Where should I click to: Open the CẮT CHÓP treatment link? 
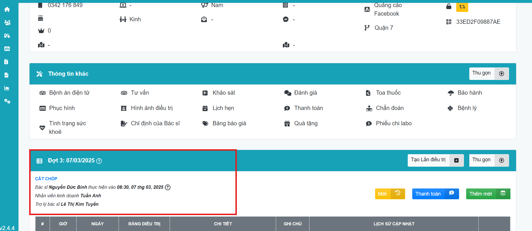coord(46,179)
